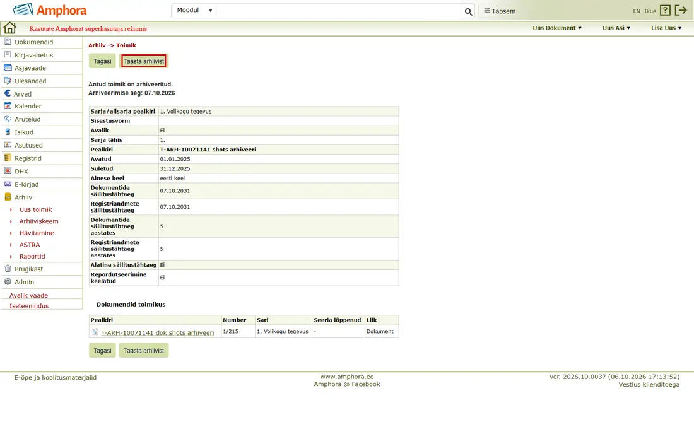Screen dimensions: 694x434
Task: Open the Lisa Uus dropdown
Action: click(x=666, y=28)
